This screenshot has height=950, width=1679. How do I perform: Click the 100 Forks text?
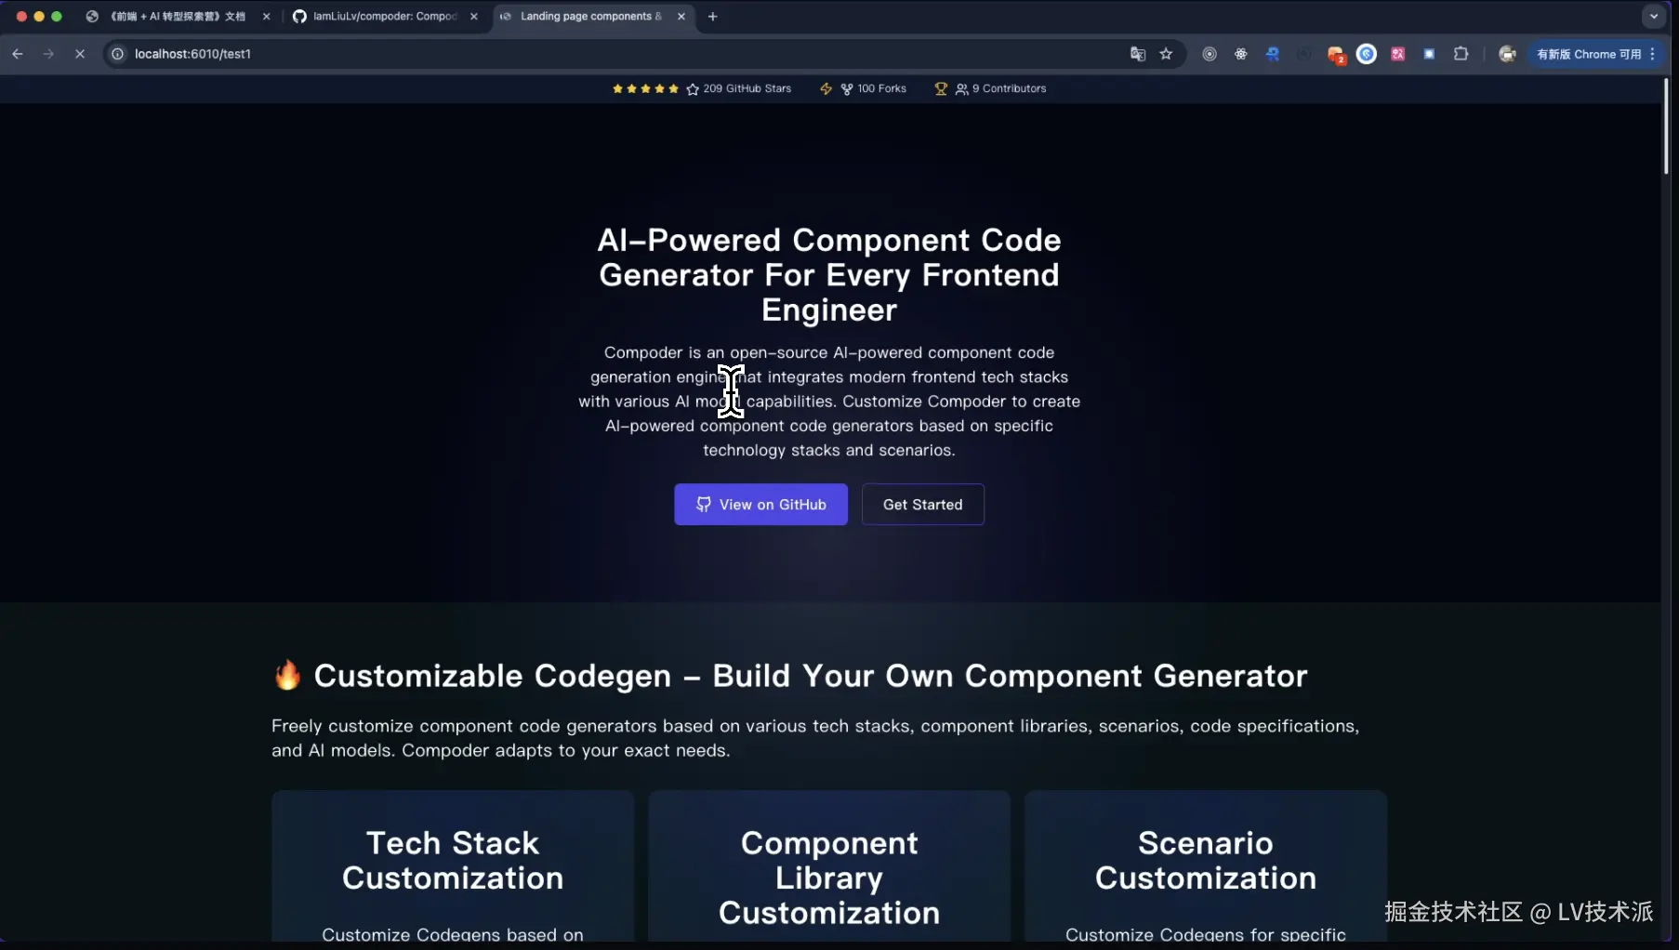(x=882, y=88)
